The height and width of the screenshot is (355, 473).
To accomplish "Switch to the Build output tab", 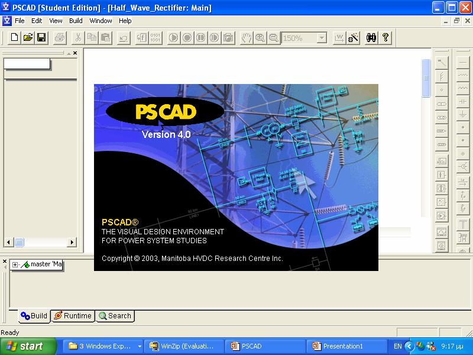I will click(34, 316).
